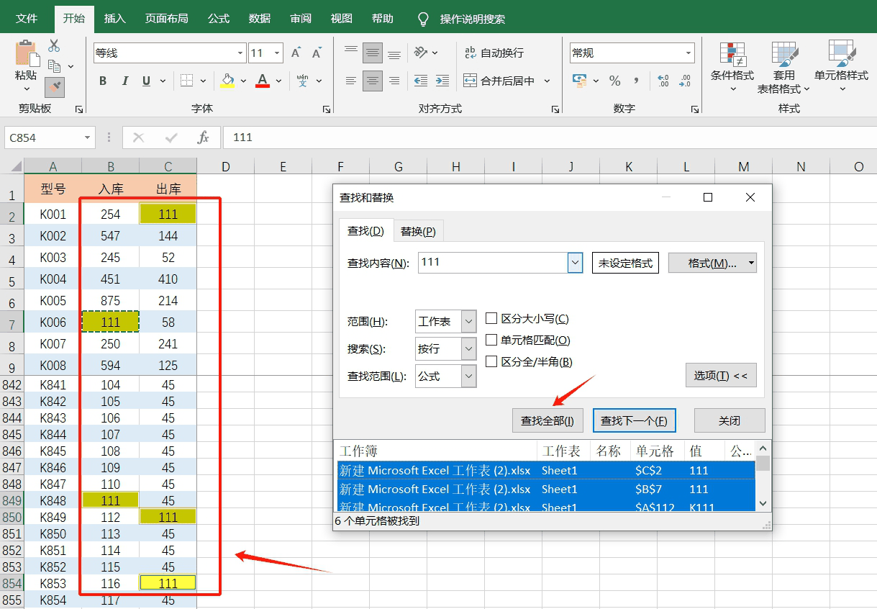Toggle bold formatting on selected cell
The image size is (877, 609).
[x=102, y=81]
